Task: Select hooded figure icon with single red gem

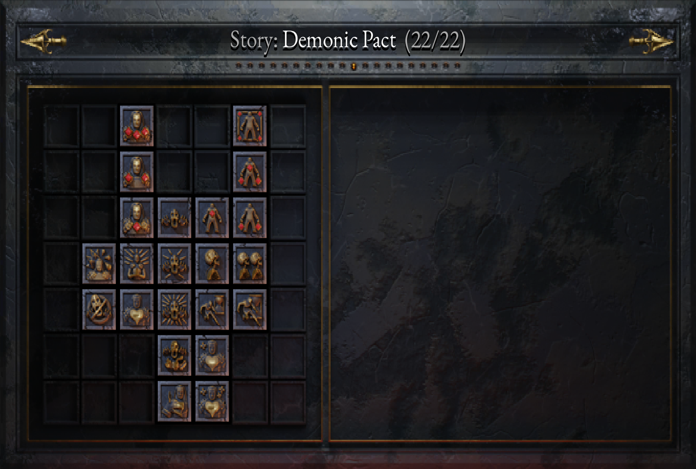Action: pyautogui.click(x=137, y=218)
